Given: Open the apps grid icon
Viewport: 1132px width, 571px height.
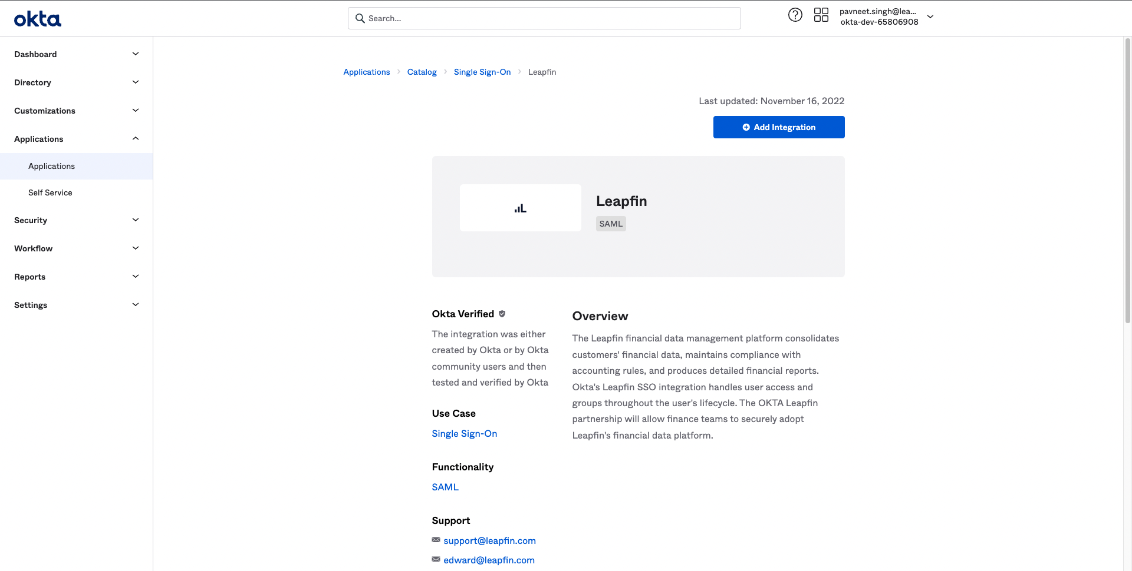Looking at the screenshot, I should 821,15.
